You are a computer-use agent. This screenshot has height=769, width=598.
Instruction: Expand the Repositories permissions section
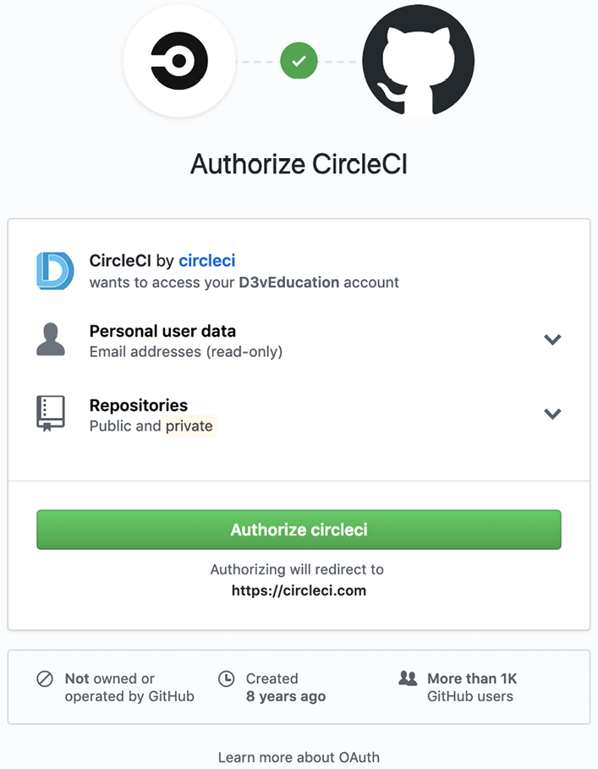coord(552,414)
